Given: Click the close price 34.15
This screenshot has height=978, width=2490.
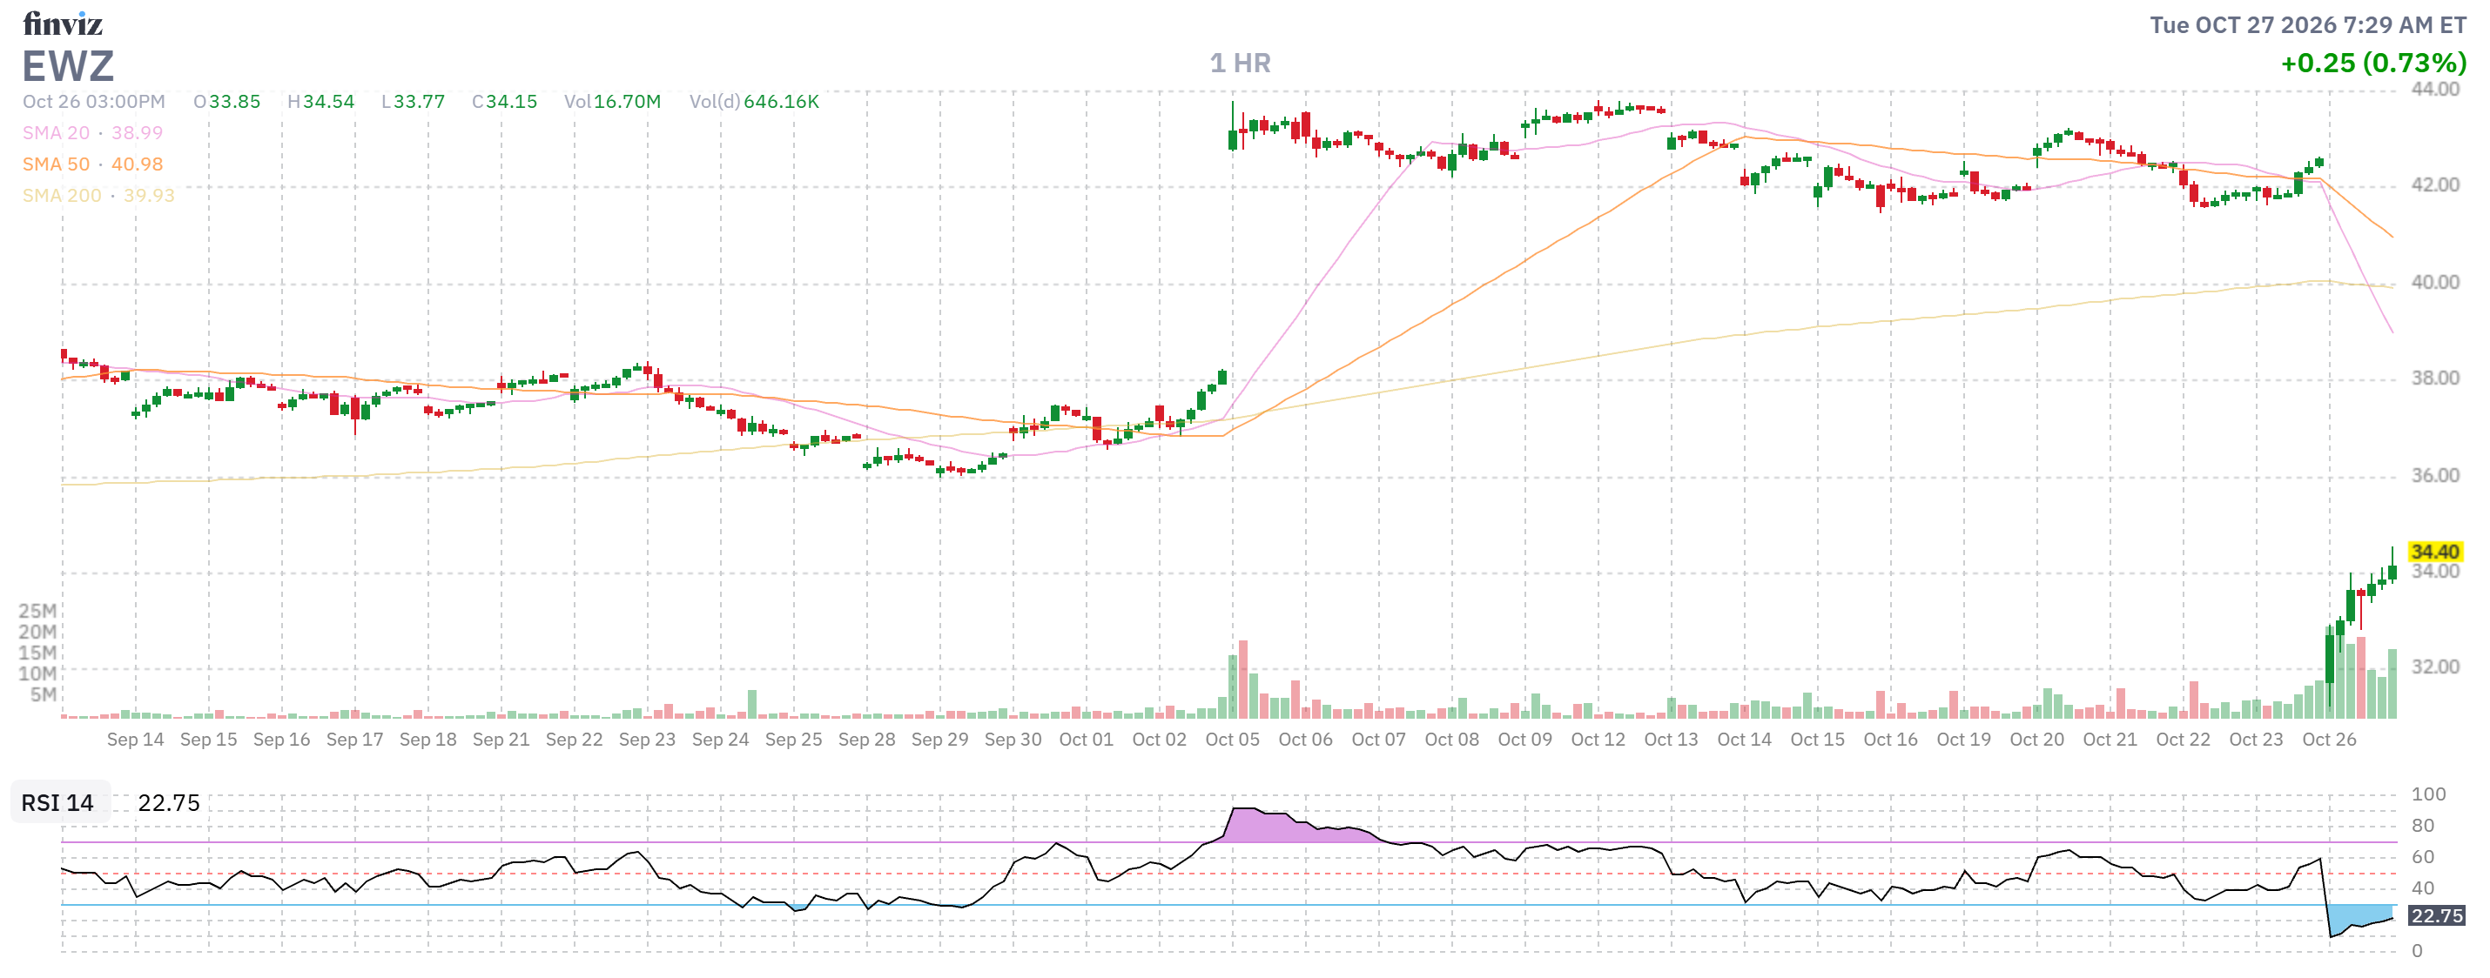Looking at the screenshot, I should pos(511,102).
